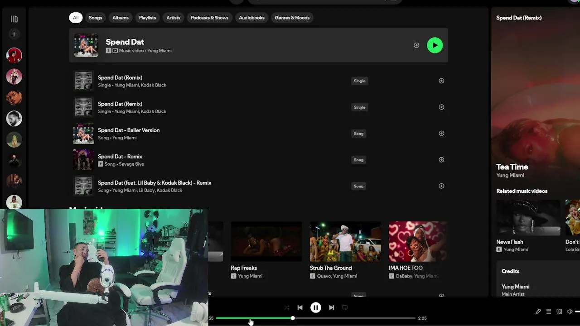Open the IMA HOE TOO video thumbnail

point(418,241)
